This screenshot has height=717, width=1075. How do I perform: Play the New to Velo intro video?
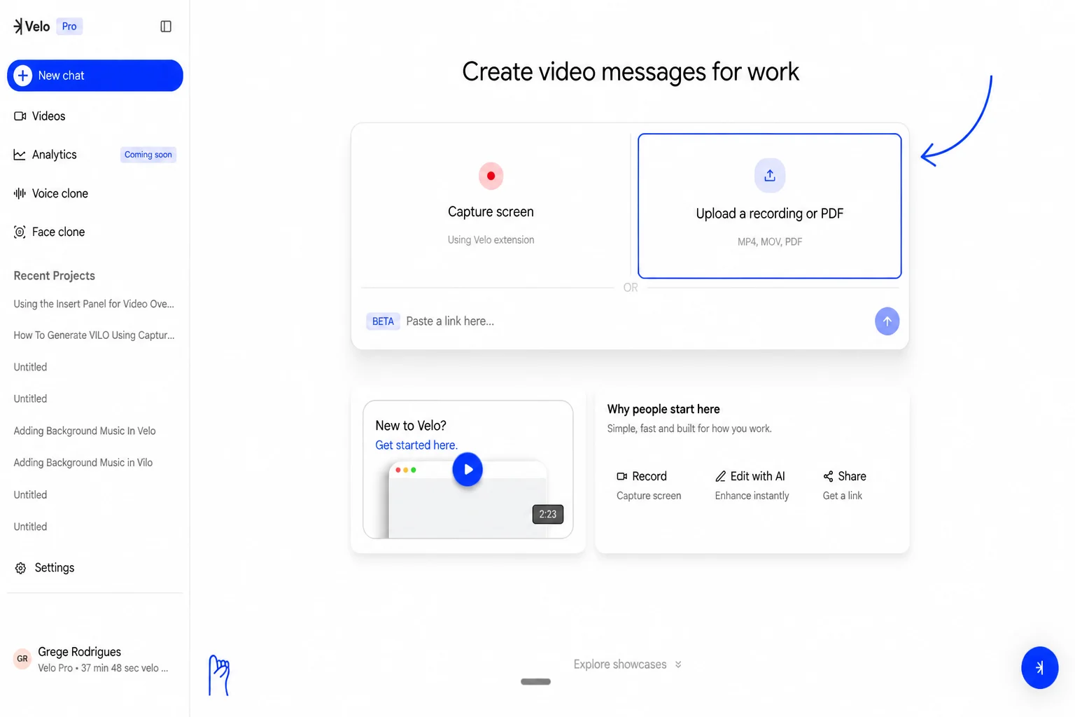(468, 470)
